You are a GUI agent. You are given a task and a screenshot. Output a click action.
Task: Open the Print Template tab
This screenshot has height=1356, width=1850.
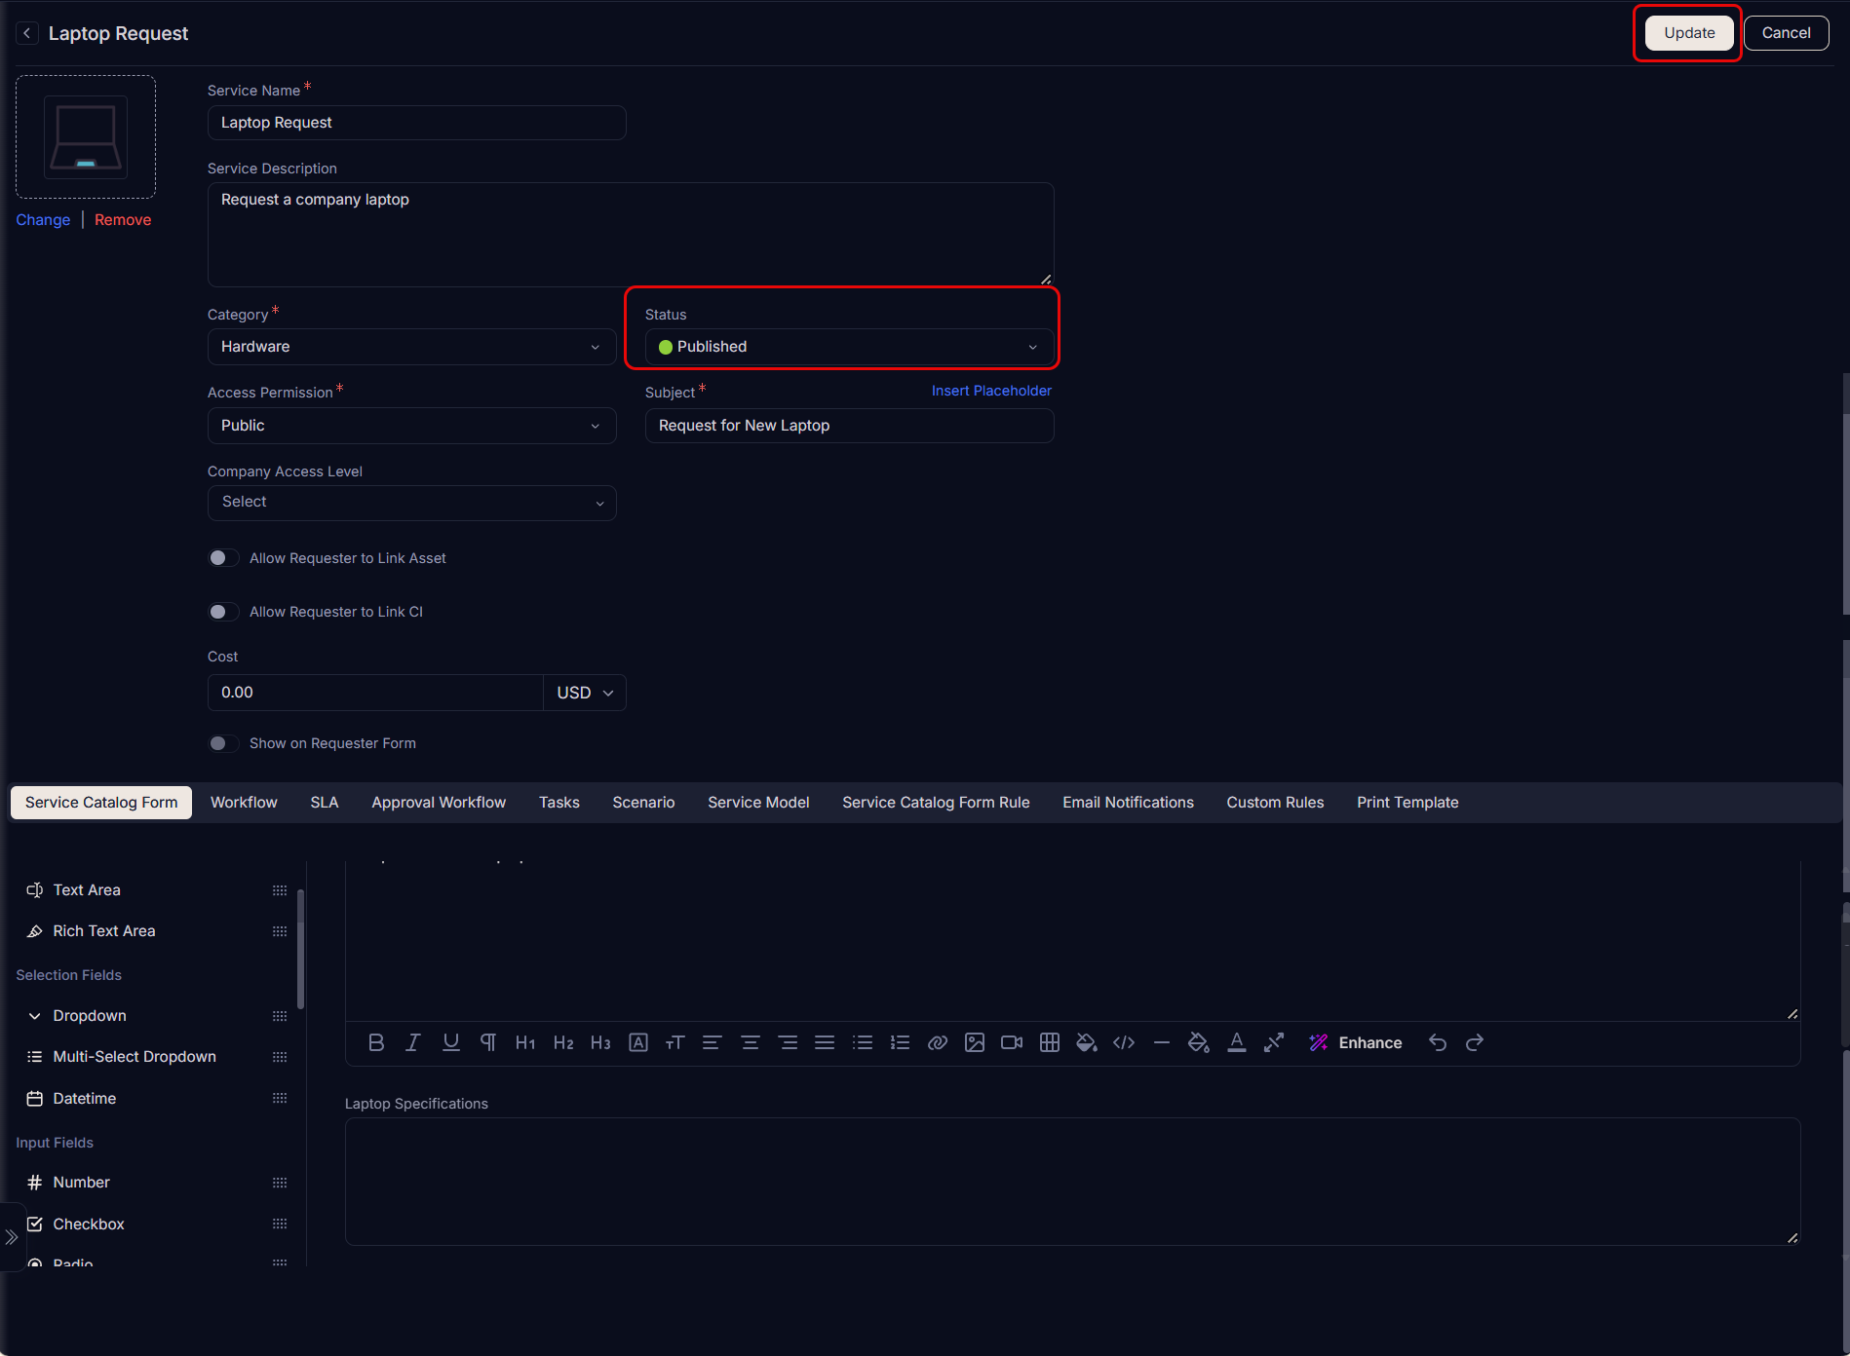[1407, 803]
